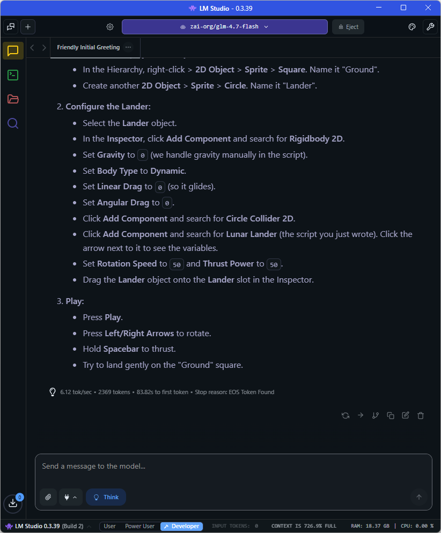The height and width of the screenshot is (533, 441).
Task: Switch to Power User mode
Action: (x=139, y=526)
